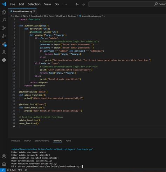Switch to the Debug Console tab
Screen dimensions: 166x172
coord(42,141)
